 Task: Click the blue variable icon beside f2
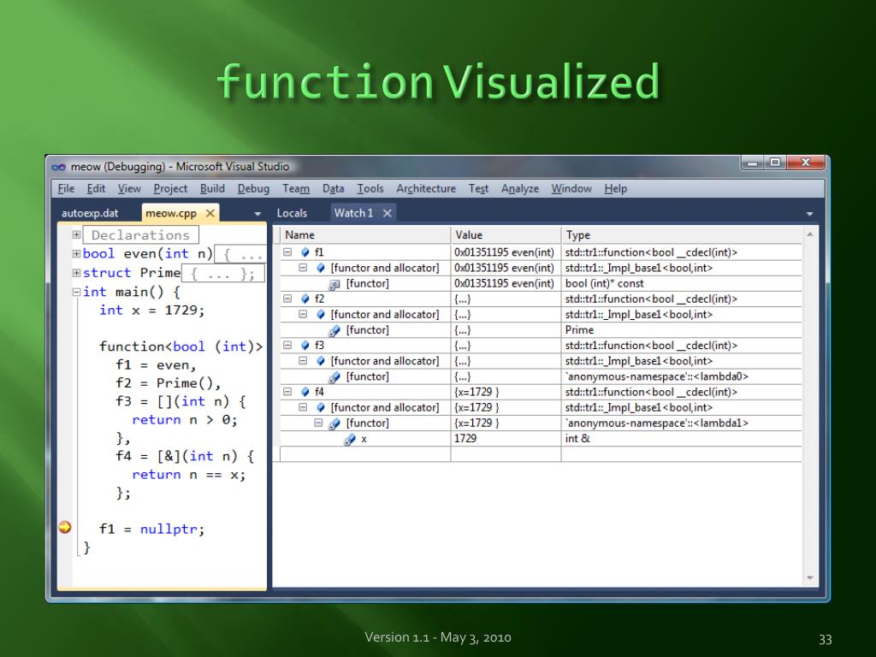pos(305,299)
